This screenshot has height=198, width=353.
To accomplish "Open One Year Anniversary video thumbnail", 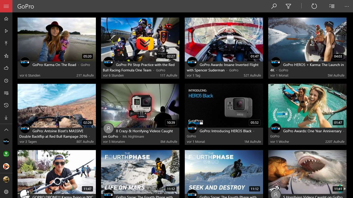I will (307, 106).
